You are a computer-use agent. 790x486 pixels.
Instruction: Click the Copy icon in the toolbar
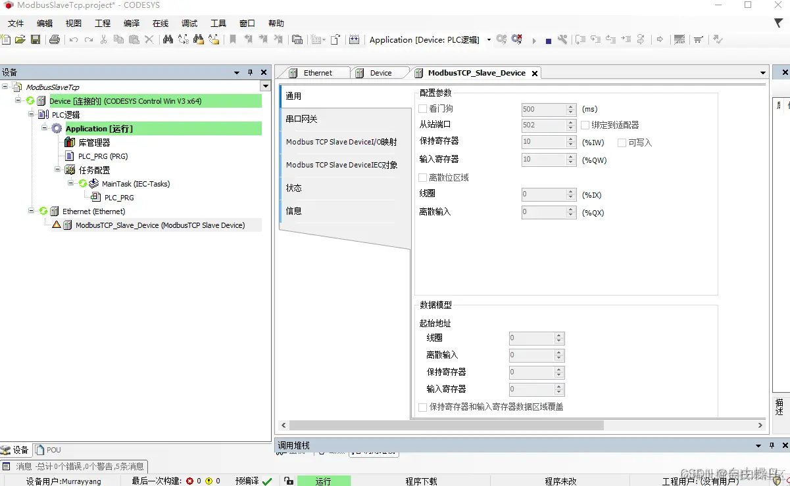click(x=118, y=39)
